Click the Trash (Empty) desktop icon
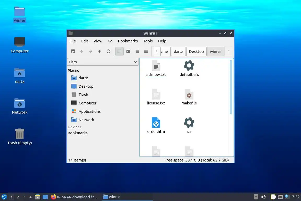 coord(20,137)
